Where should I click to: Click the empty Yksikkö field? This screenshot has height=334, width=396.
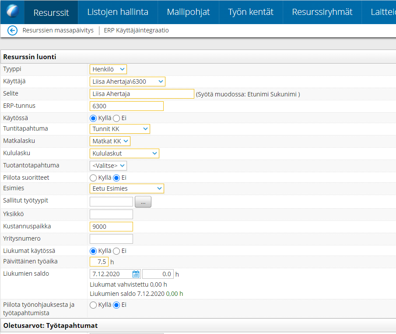(111, 214)
